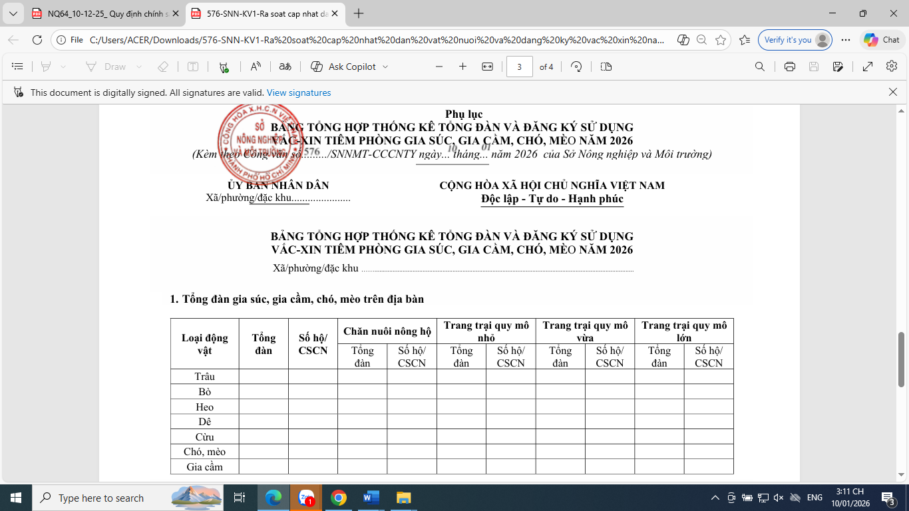Rotate the PDF page

coord(576,67)
